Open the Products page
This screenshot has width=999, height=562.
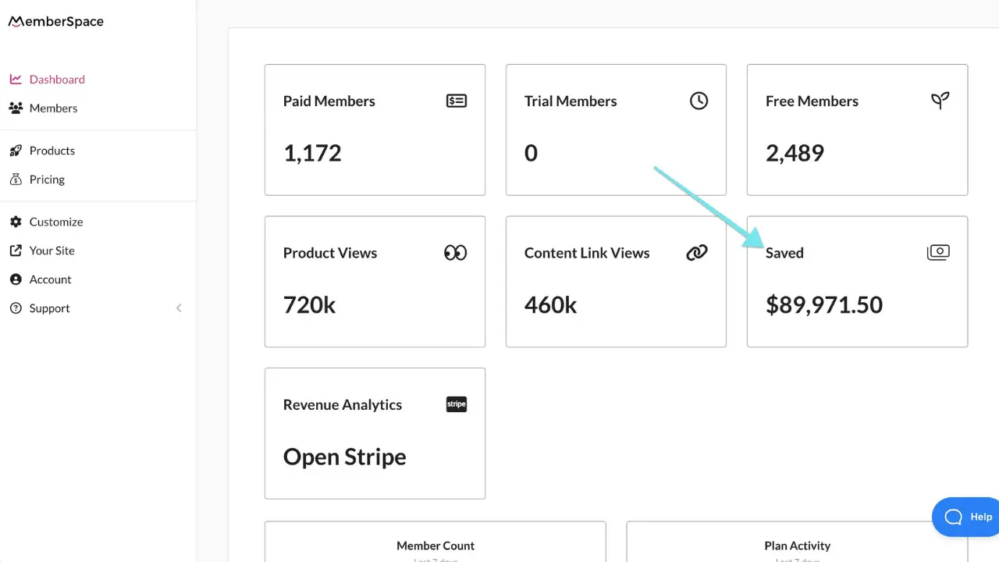click(42, 151)
